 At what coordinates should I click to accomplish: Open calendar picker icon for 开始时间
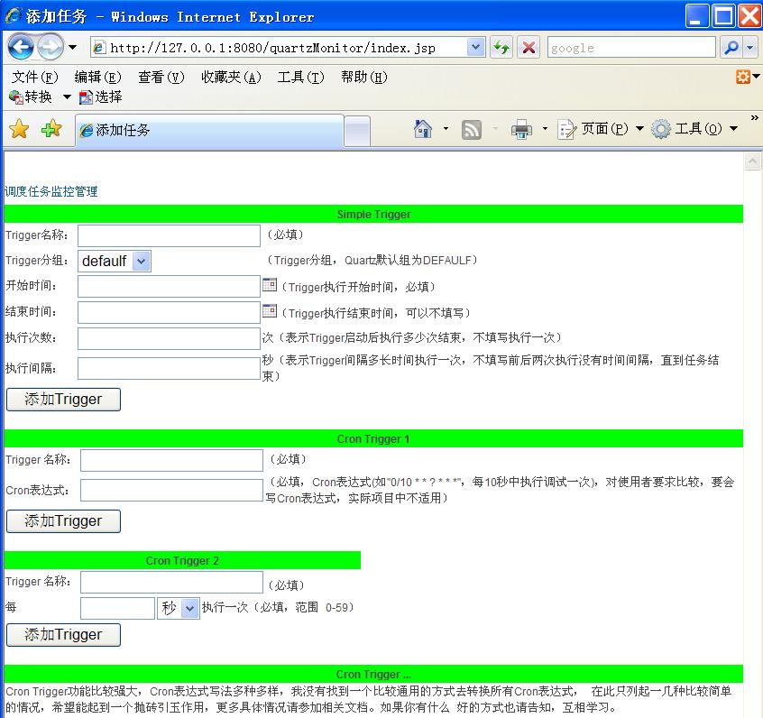point(270,284)
